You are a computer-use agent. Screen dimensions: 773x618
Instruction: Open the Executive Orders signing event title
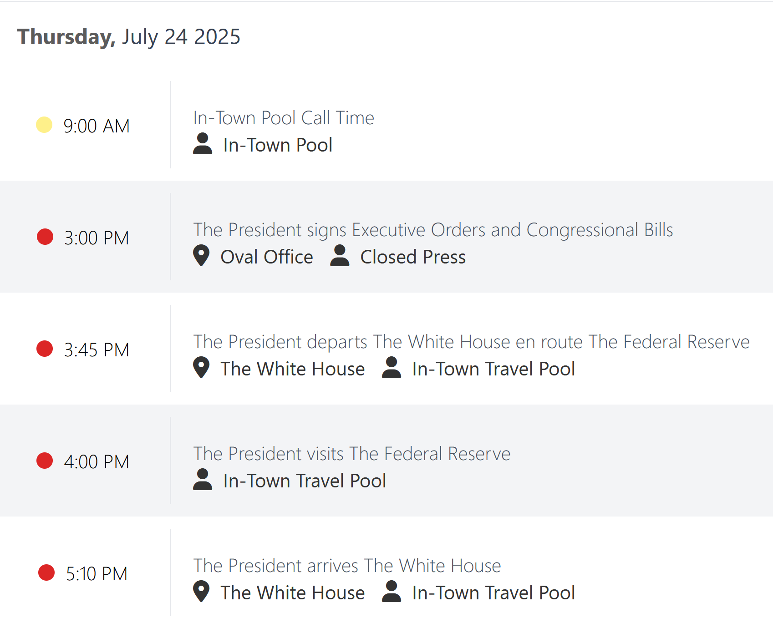(433, 230)
